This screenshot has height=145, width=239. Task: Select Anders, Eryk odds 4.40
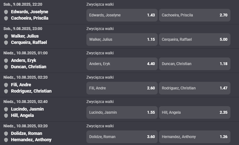[x=122, y=64]
